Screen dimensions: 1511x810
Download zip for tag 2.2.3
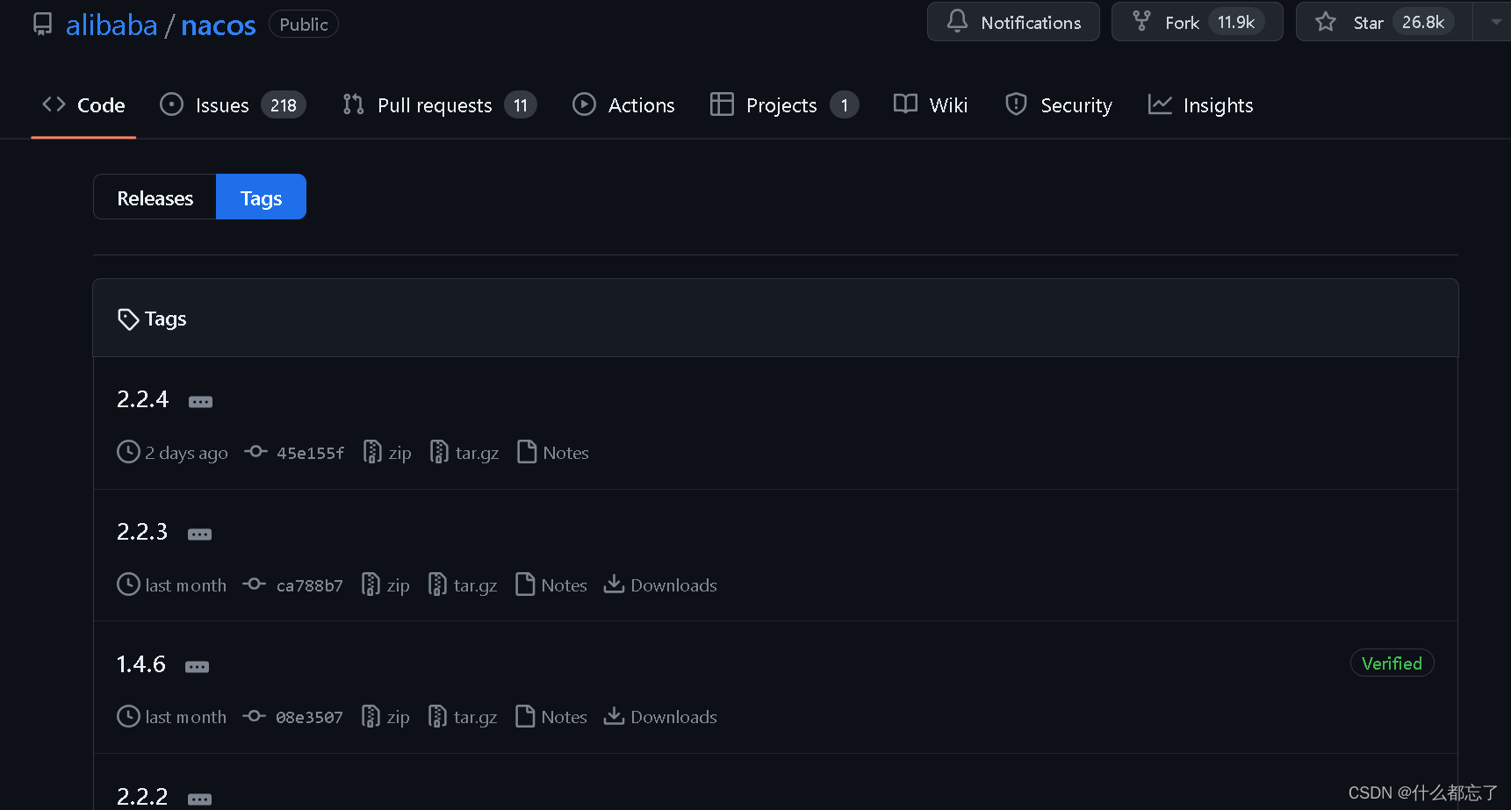click(x=385, y=584)
